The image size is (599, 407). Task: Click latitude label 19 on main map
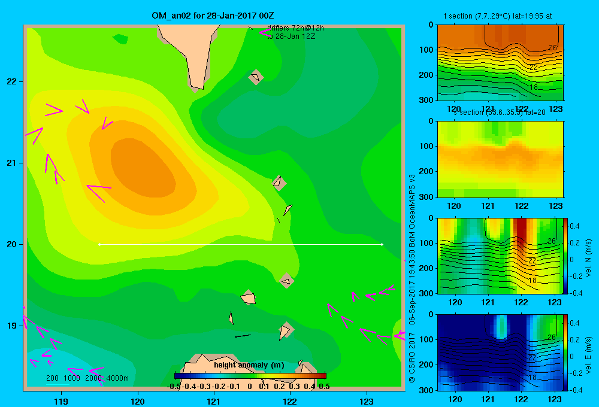[x=12, y=326]
